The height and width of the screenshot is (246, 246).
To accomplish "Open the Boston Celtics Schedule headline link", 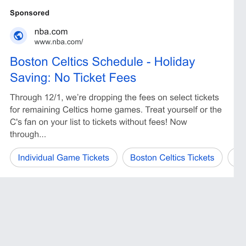I will [102, 69].
